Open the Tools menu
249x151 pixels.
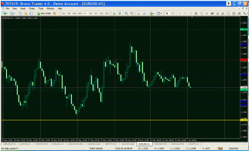tap(41, 8)
